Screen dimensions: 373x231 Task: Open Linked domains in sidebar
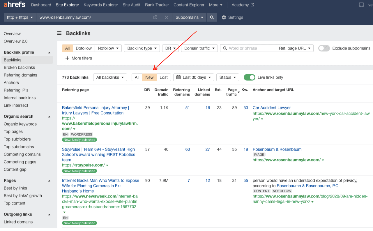[18, 222]
